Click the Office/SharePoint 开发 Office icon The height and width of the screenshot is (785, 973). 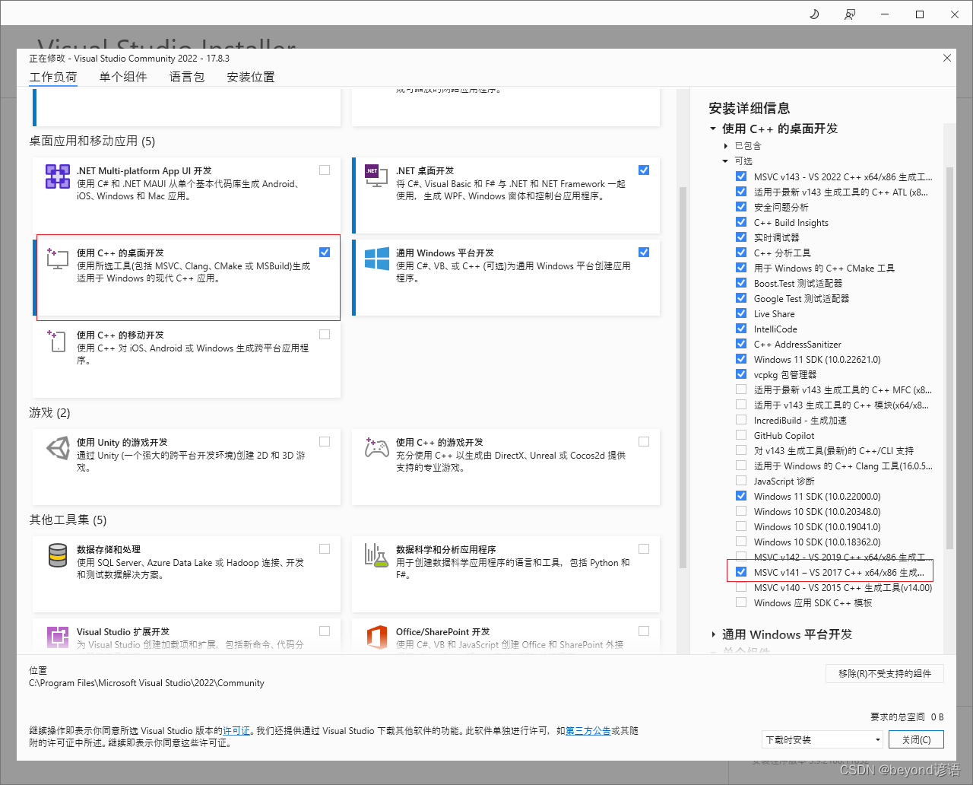(377, 637)
